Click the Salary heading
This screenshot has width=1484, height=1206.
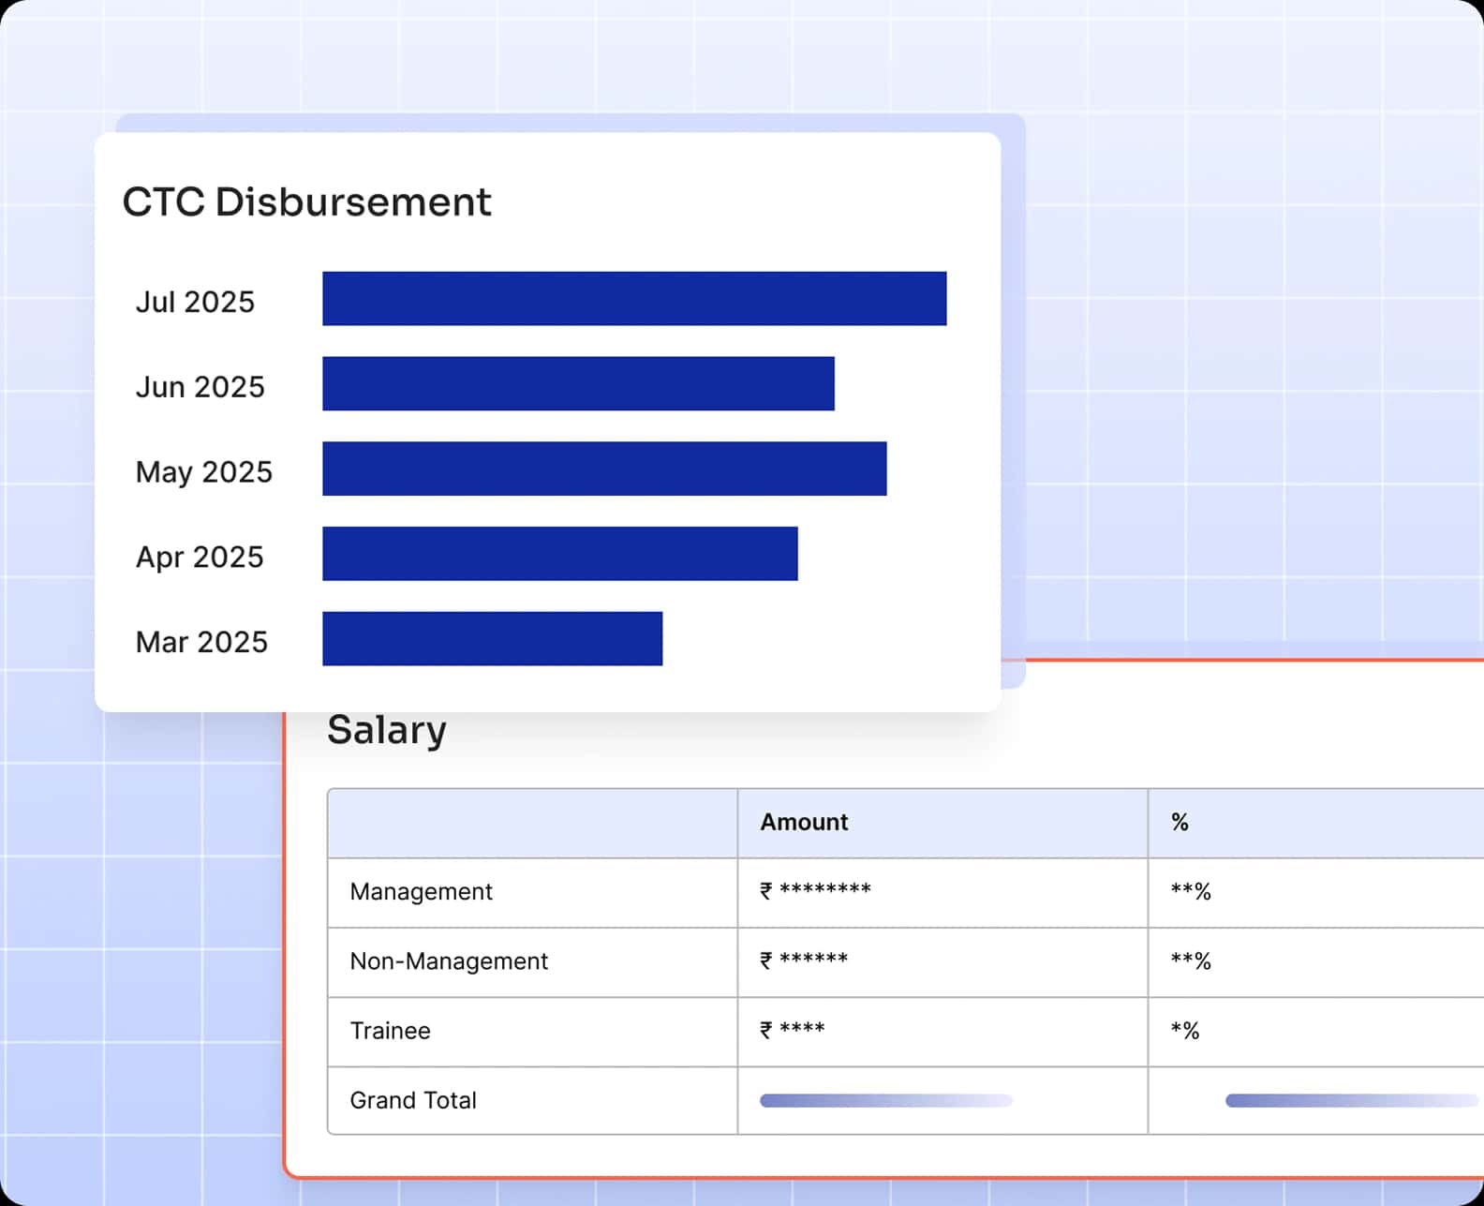click(386, 730)
